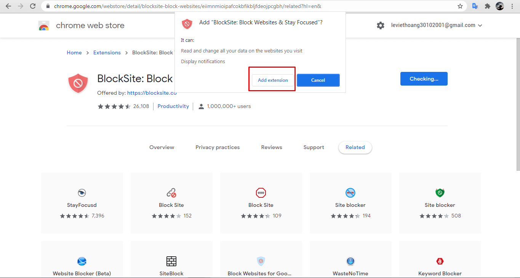Confirm with the Add extension button
This screenshot has height=278, width=520.
point(273,80)
